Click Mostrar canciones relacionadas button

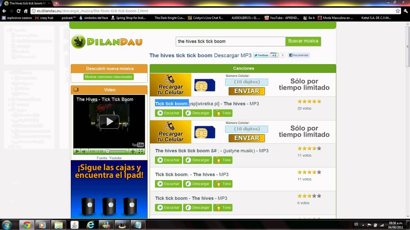[109, 77]
